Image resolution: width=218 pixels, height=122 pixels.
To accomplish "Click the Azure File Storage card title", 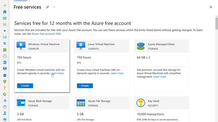I will [x=99, y=101].
